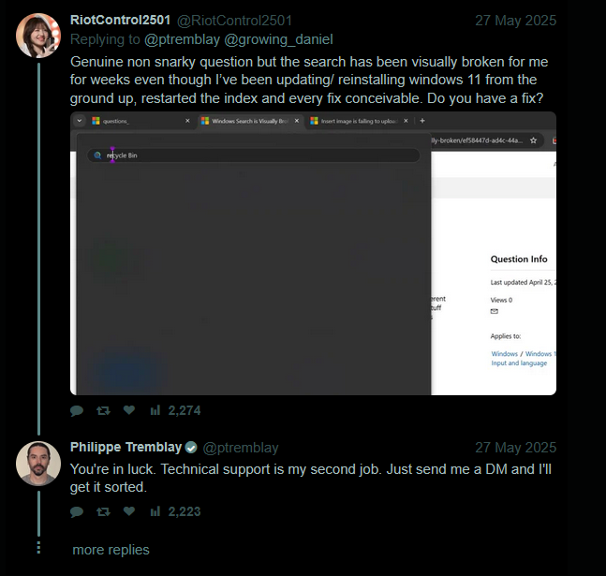Image resolution: width=606 pixels, height=576 pixels.
Task: Open the attached Windows search screenshot
Action: pyautogui.click(x=313, y=253)
